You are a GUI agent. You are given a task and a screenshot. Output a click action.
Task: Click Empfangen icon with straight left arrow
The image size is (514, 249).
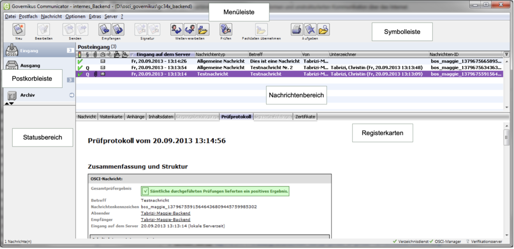[x=105, y=30]
